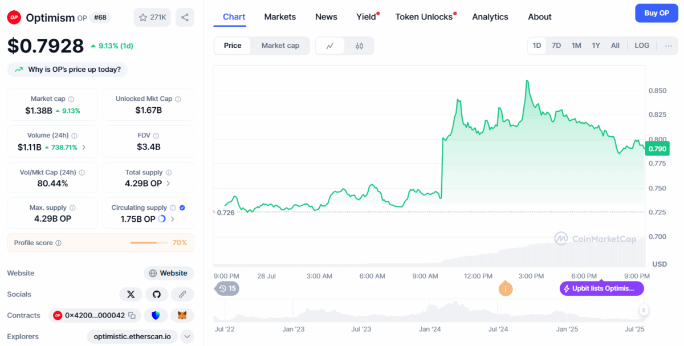Viewport: 684px width, 346px height.
Task: Open the Markets tab
Action: 280,17
